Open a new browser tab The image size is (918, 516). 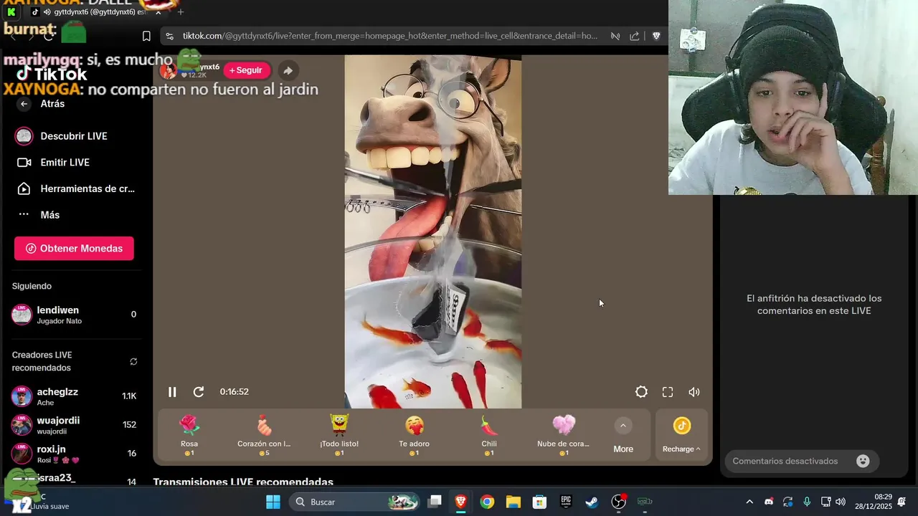(x=181, y=12)
